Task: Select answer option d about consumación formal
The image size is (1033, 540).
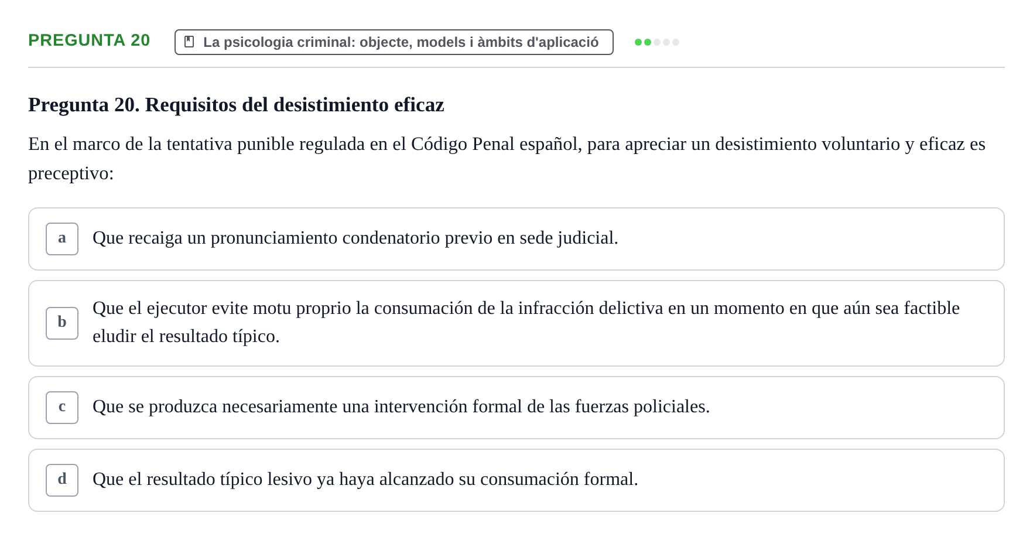Action: click(x=516, y=480)
